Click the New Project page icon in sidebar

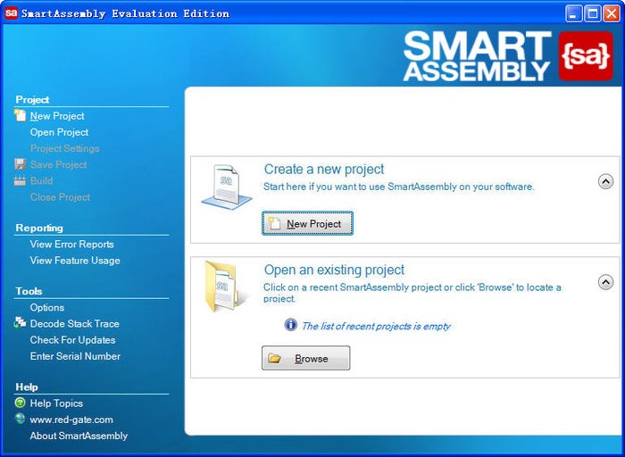(21, 116)
